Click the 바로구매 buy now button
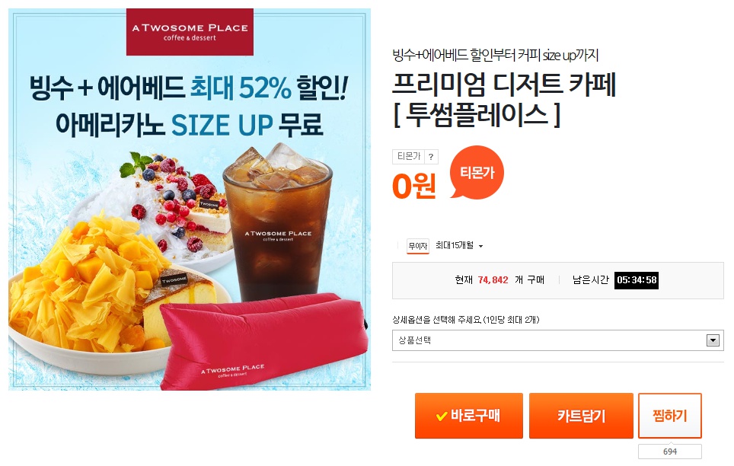Viewport: 734px width, 466px height. click(x=468, y=416)
